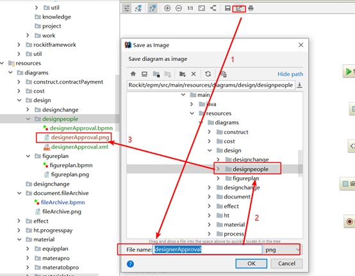Image resolution: width=355 pixels, height=276 pixels.
Task: Select designpeople folder in dialog tree
Action: 250,169
